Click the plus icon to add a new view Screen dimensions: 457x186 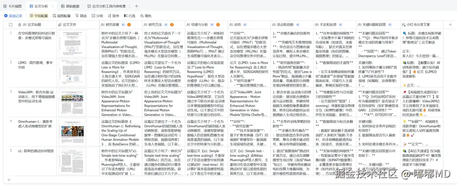[x=137, y=6]
